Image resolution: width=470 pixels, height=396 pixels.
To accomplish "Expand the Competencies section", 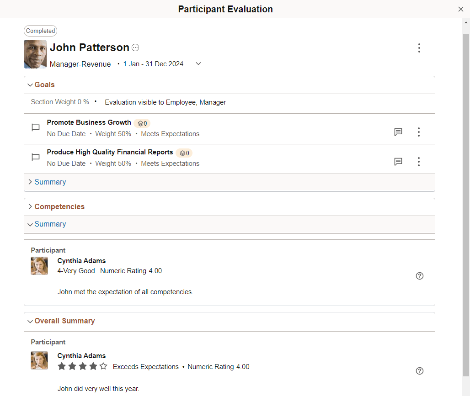I will tap(30, 206).
